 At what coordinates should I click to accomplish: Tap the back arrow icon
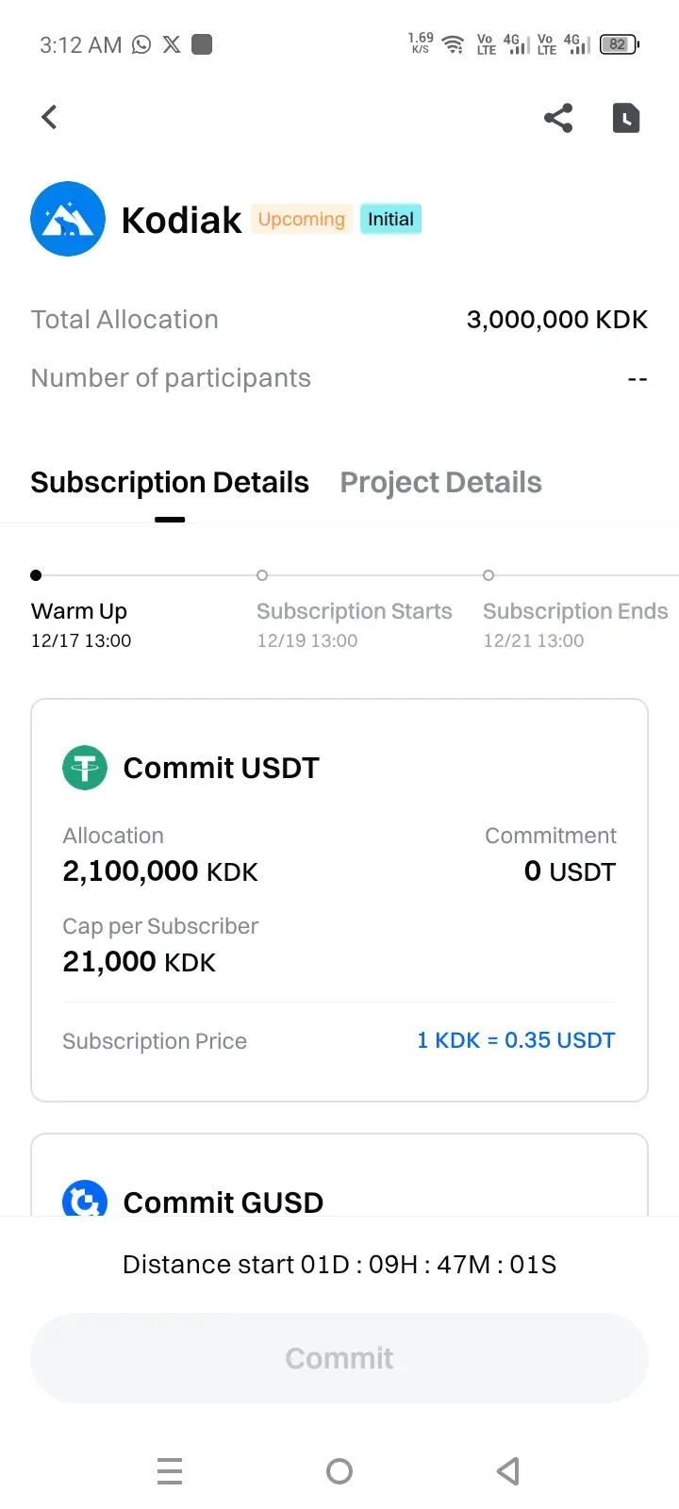(x=50, y=117)
